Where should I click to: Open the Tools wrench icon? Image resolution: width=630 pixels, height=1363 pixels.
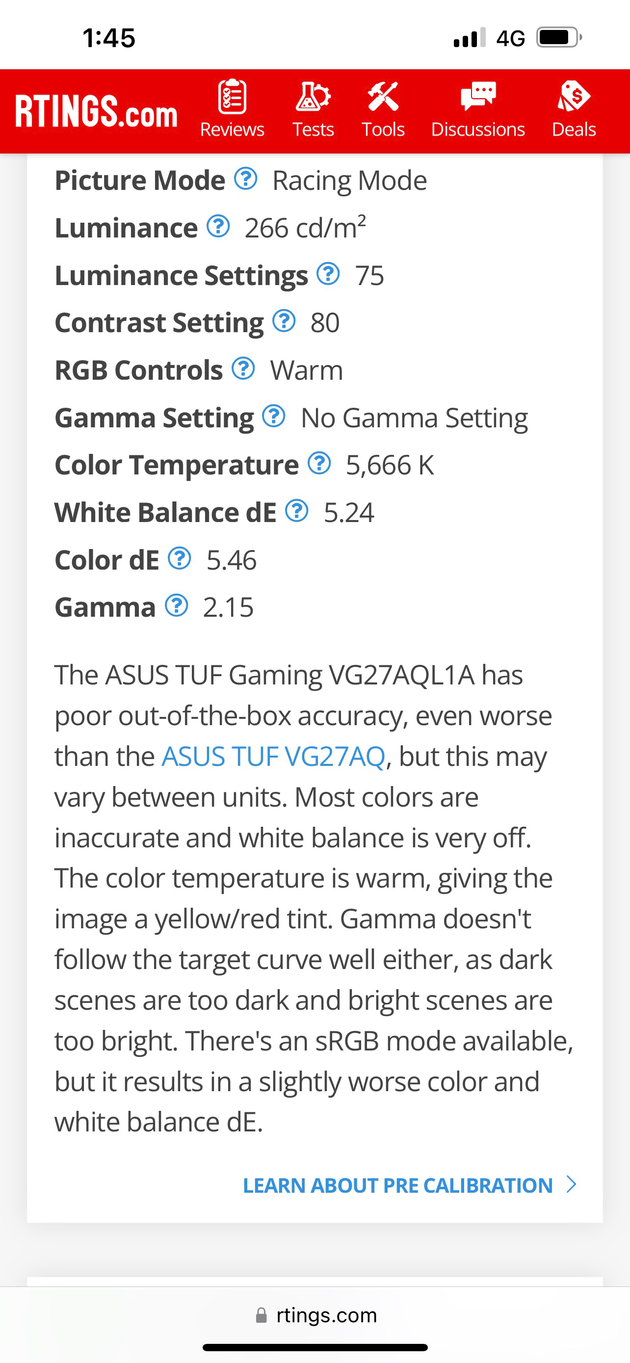(383, 96)
